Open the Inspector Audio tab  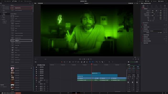[148, 6]
